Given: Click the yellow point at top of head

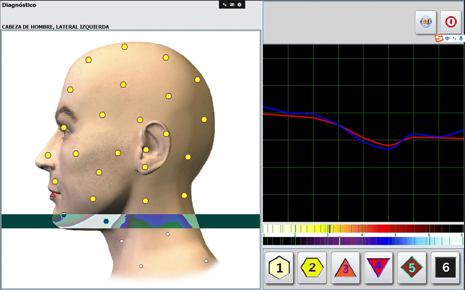Looking at the screenshot, I should 125,47.
